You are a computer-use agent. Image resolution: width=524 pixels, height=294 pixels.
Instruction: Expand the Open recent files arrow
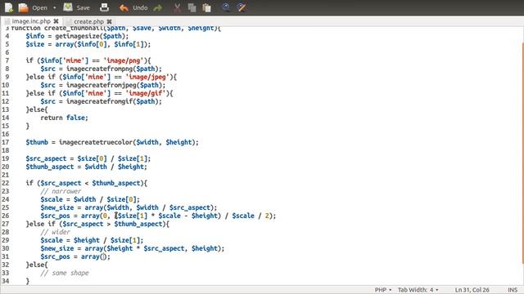point(55,7)
